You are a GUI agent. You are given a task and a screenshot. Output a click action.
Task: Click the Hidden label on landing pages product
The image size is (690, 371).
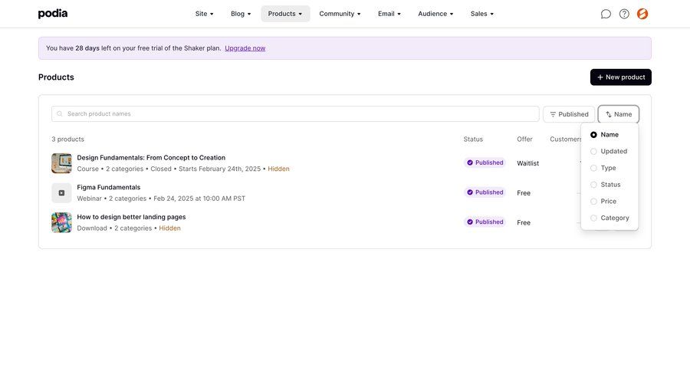tap(169, 228)
